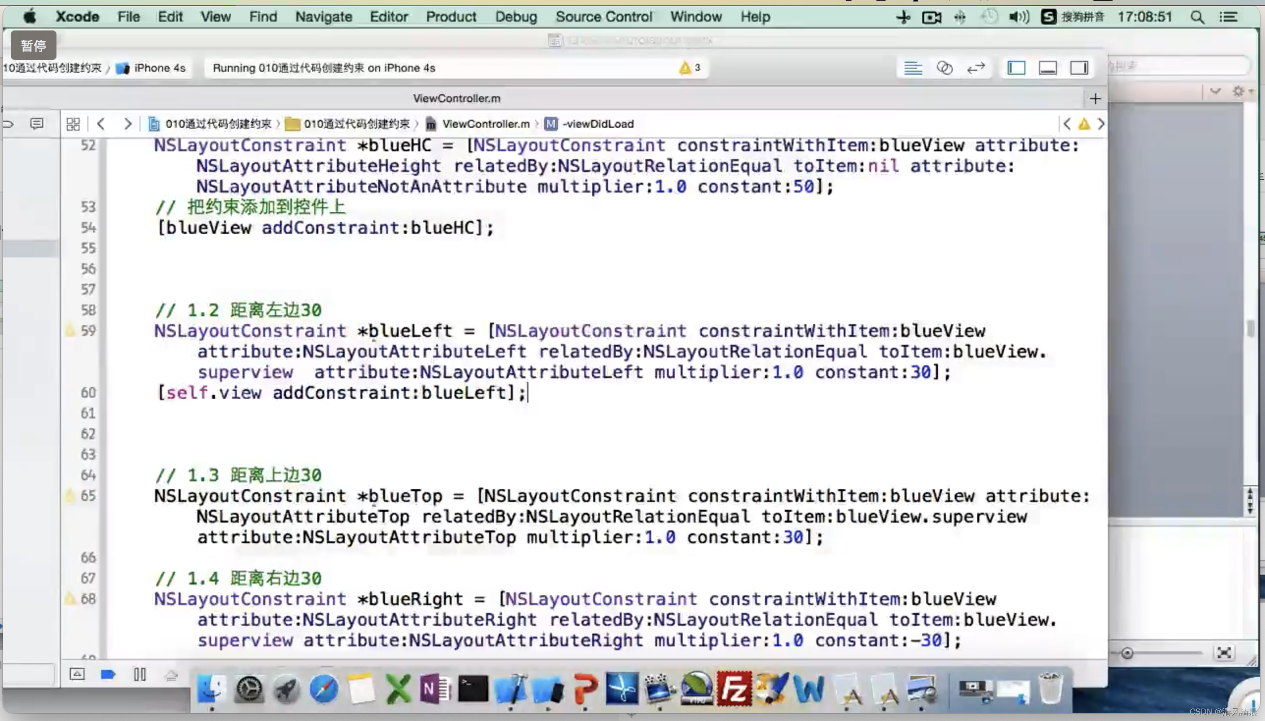1265x721 pixels.
Task: Select the related items navigator icon
Action: (74, 122)
